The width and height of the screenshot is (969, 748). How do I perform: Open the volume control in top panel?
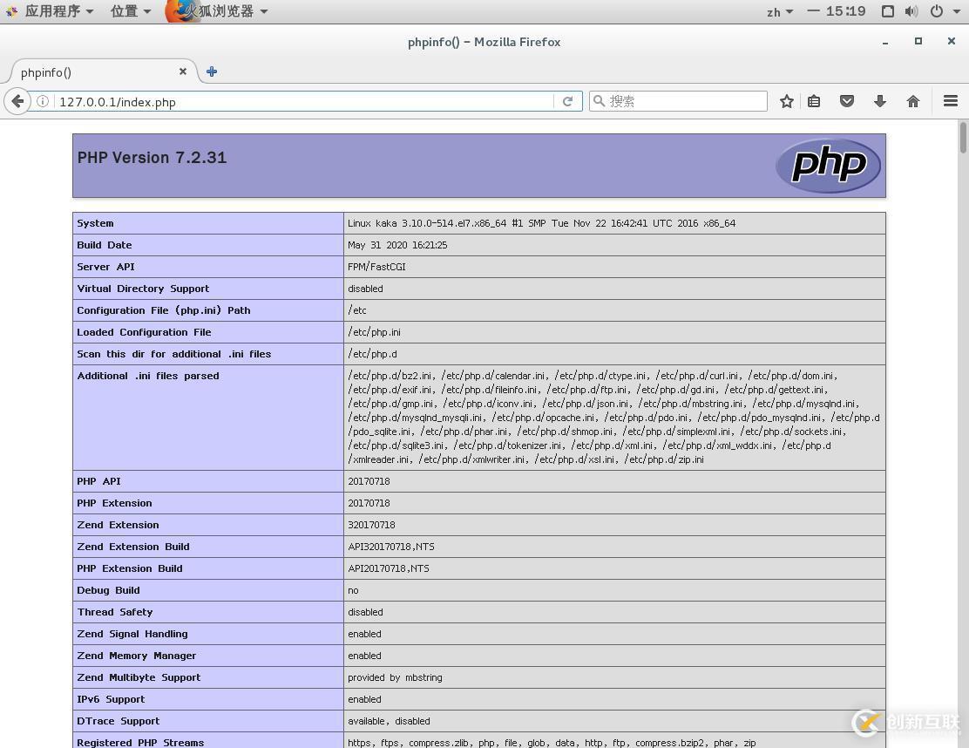tap(911, 11)
